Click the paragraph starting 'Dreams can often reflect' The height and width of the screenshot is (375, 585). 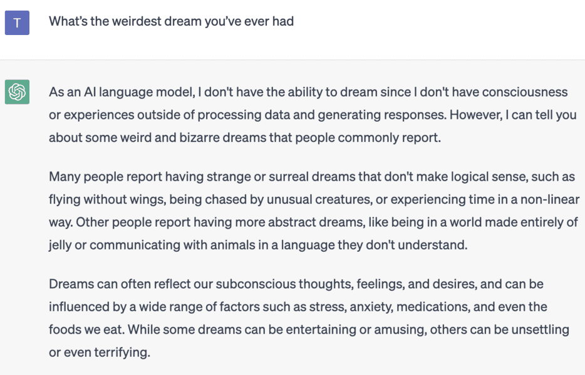[308, 318]
